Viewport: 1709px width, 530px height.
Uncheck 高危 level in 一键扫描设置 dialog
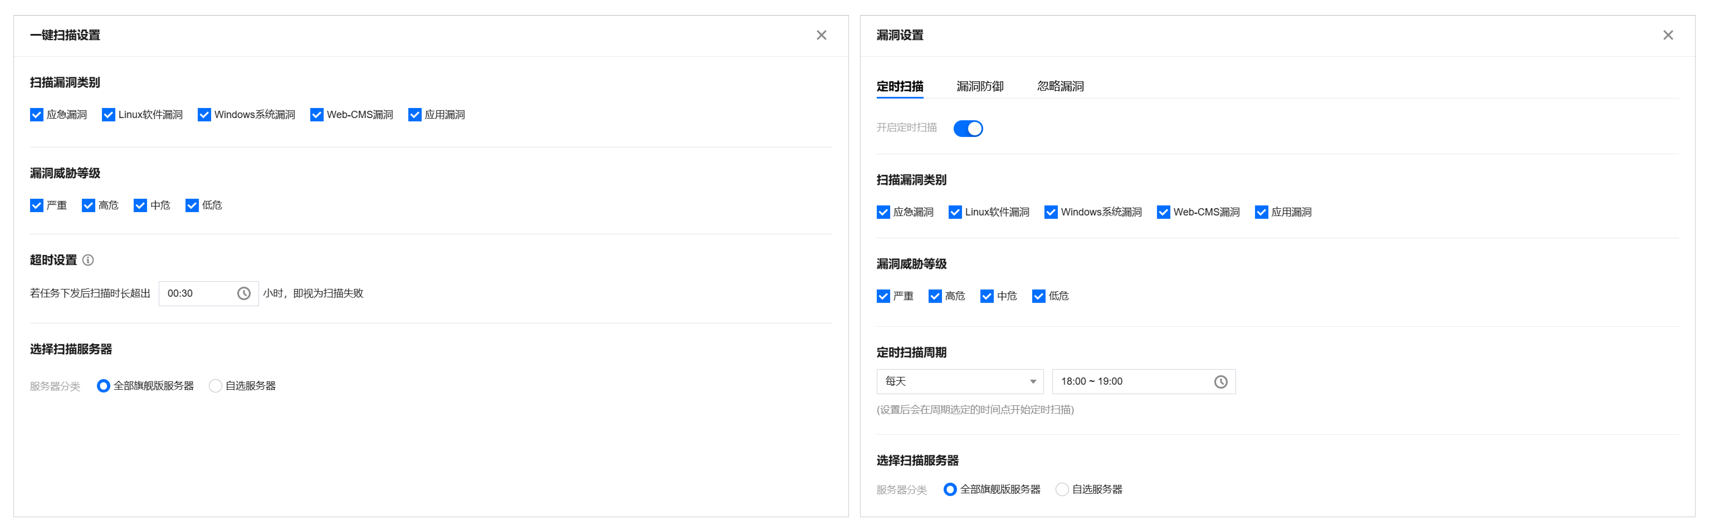pos(88,206)
